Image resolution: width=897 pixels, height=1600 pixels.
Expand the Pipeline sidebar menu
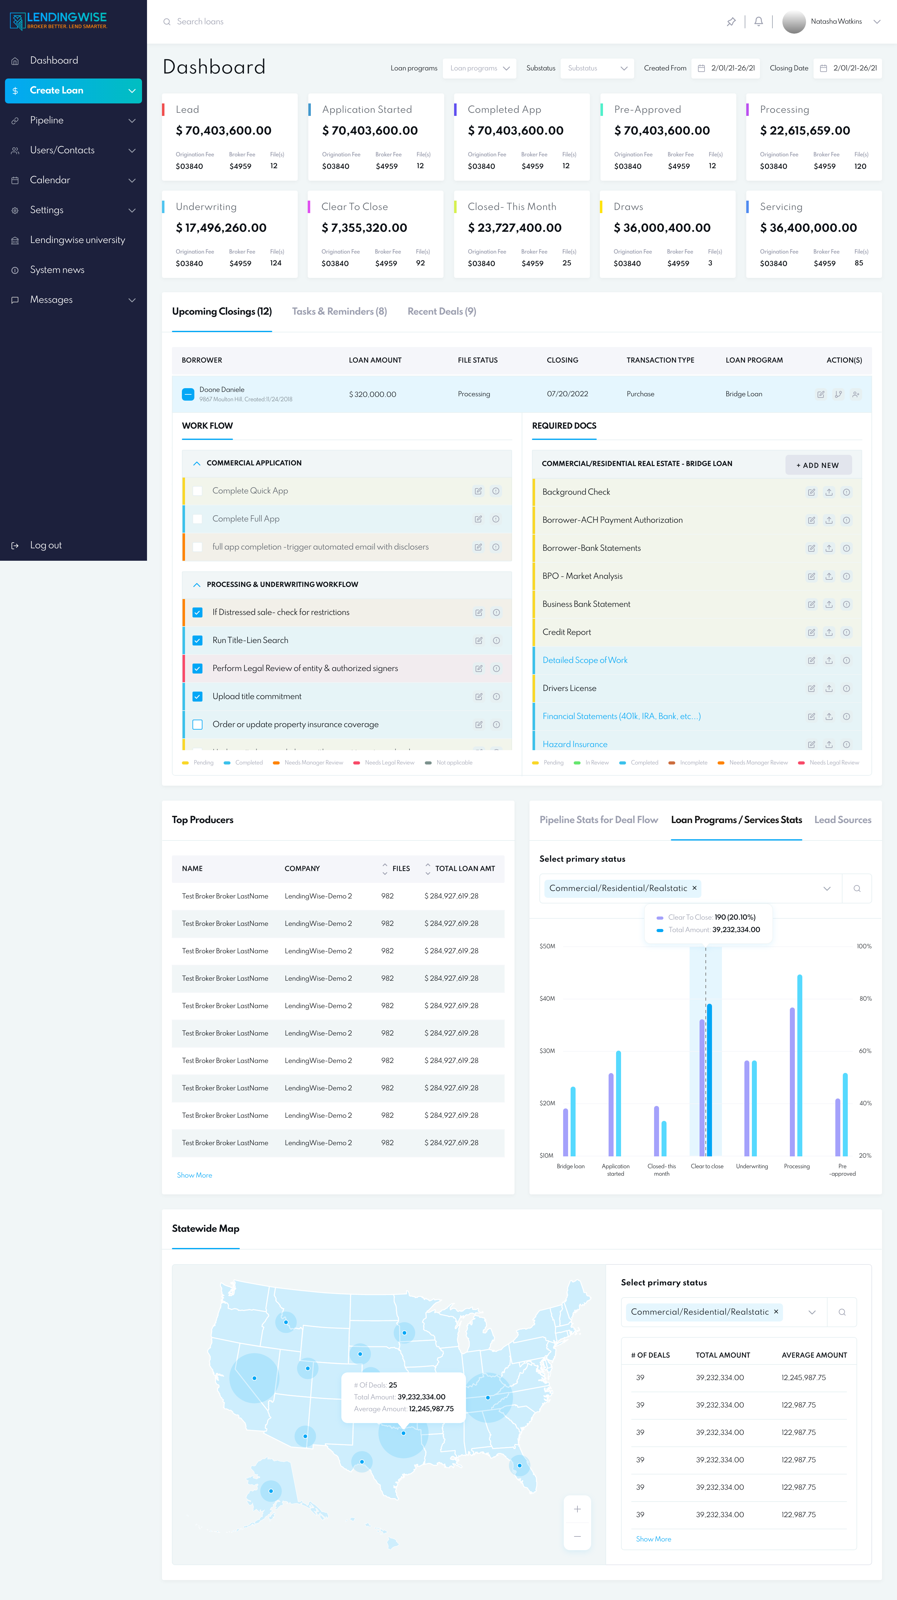pos(132,121)
